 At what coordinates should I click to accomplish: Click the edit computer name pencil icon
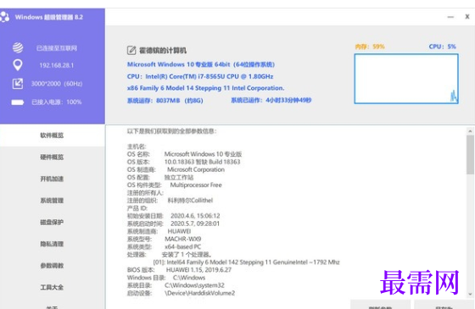pos(131,50)
